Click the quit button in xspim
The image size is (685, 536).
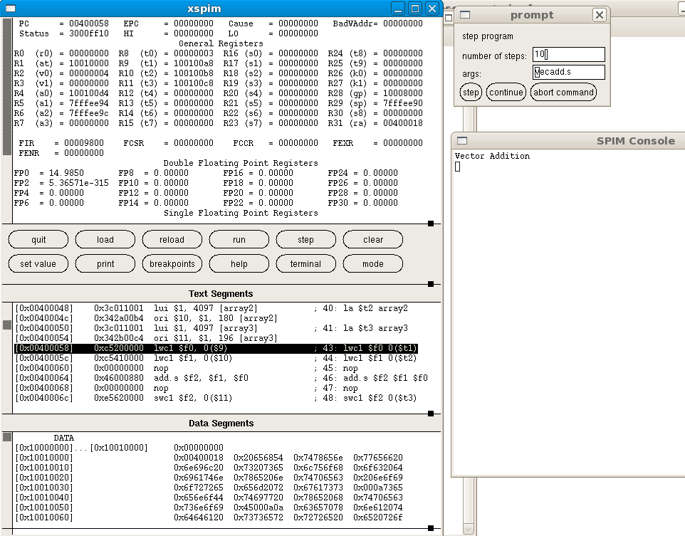[38, 240]
